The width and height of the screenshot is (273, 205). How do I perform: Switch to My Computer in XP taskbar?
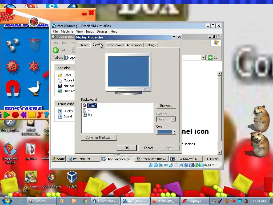[84, 159]
